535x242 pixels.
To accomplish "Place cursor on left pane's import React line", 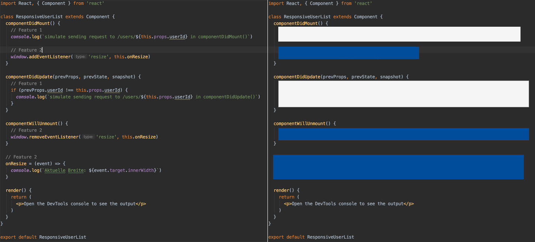I will click(x=52, y=3).
